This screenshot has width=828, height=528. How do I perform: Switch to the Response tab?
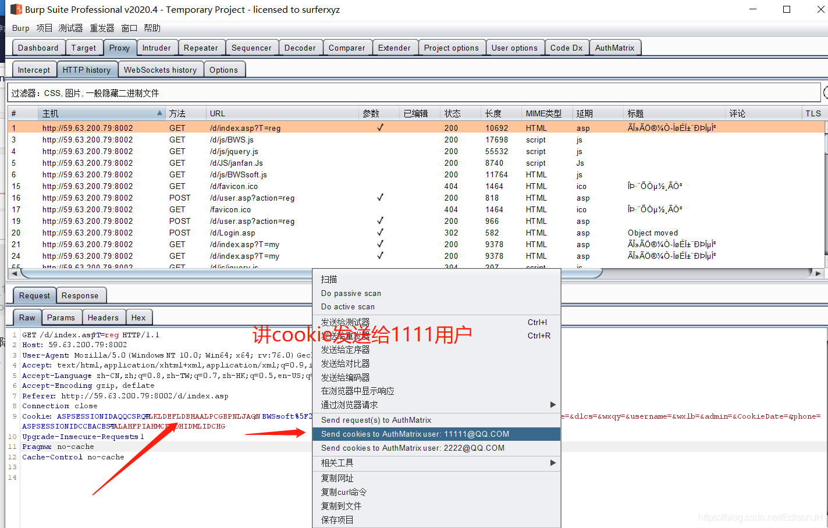pos(81,295)
